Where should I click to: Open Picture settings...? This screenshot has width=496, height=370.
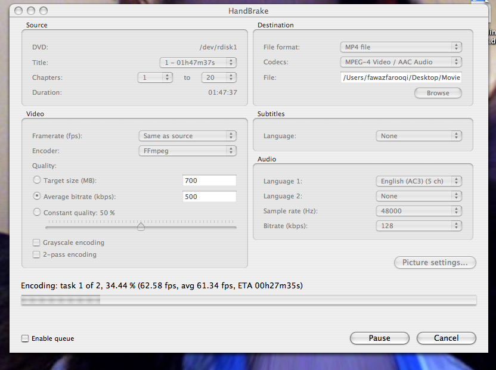435,263
